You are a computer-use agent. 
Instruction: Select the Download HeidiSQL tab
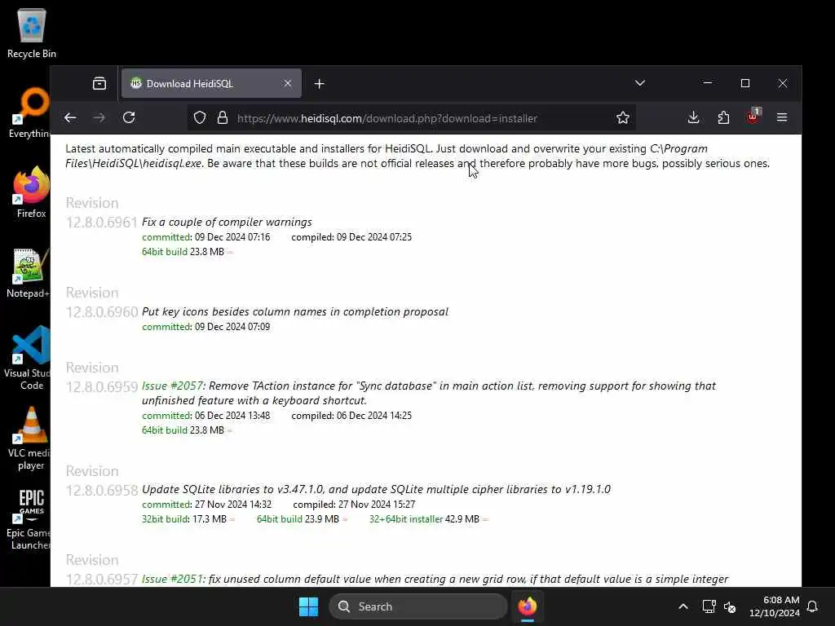(211, 84)
